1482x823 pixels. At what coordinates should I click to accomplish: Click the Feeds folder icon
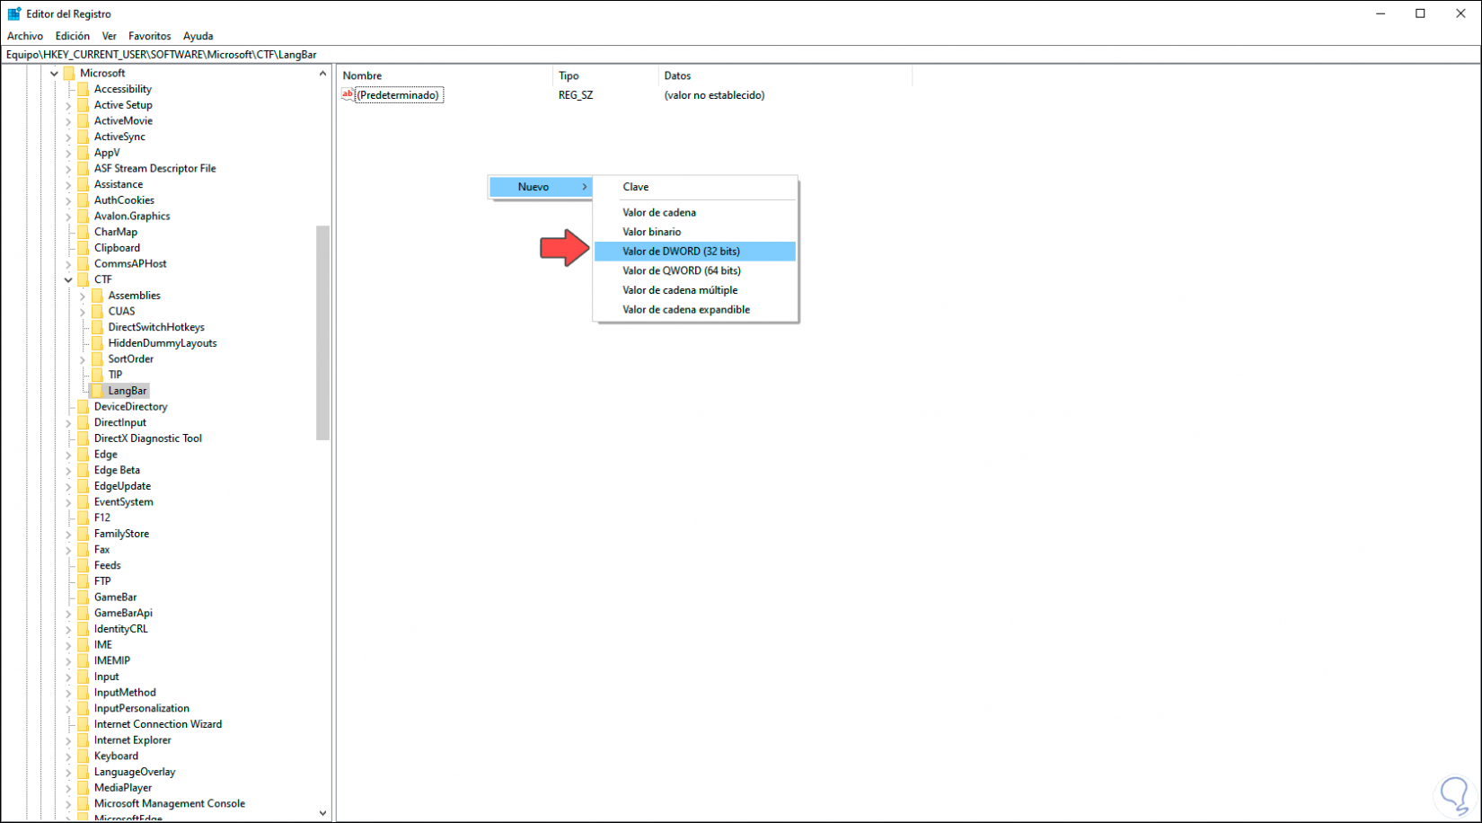point(83,565)
